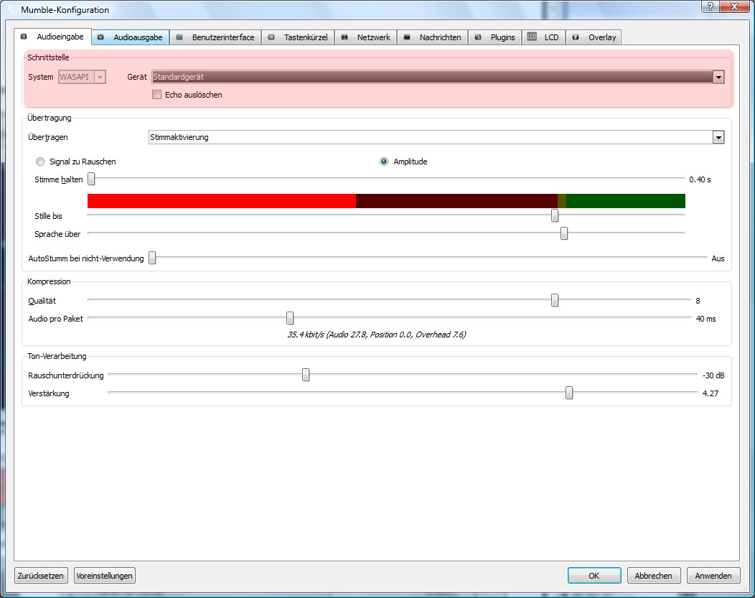The width and height of the screenshot is (755, 598).
Task: Close the Mumble-Konfiguration window
Action: (735, 6)
